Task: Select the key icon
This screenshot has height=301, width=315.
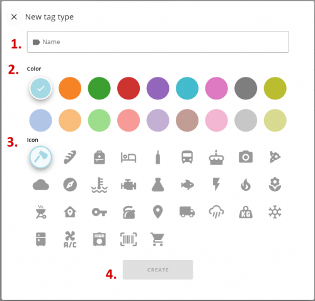Action: click(x=100, y=212)
